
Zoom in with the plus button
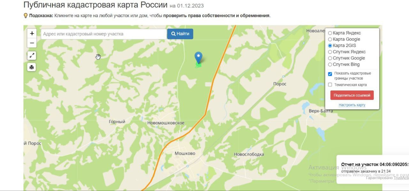coord(32,34)
